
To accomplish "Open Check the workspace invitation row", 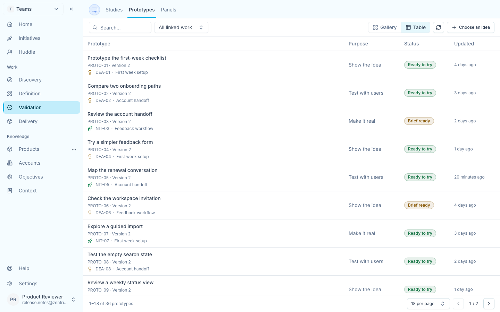I will (292, 205).
